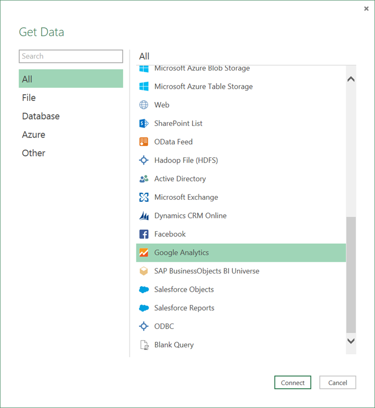Click the Salesforce Objects cloud icon
Screen dimensions: 375x408
[144, 290]
